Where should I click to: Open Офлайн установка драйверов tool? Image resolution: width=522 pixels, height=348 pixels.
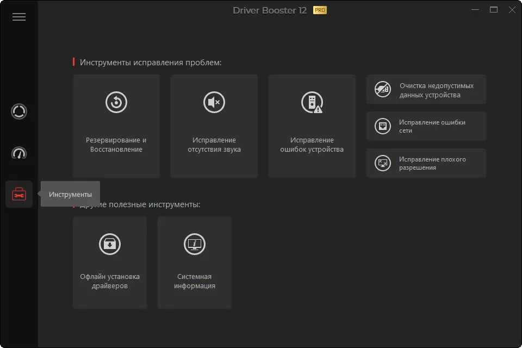pyautogui.click(x=110, y=281)
